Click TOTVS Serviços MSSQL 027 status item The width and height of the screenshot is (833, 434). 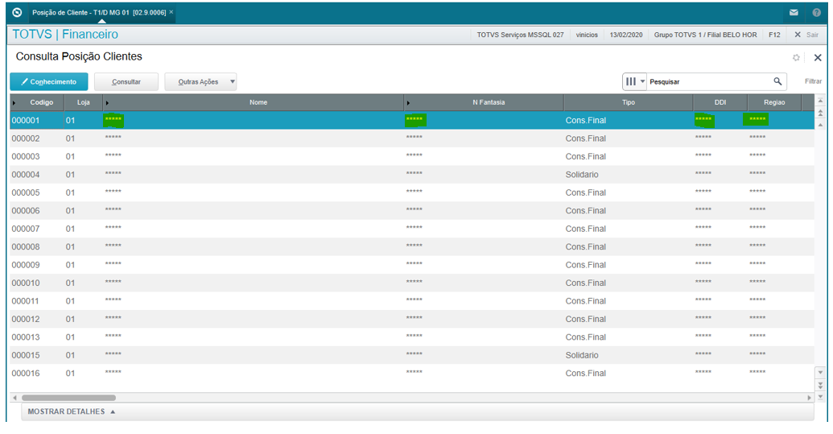pyautogui.click(x=520, y=35)
